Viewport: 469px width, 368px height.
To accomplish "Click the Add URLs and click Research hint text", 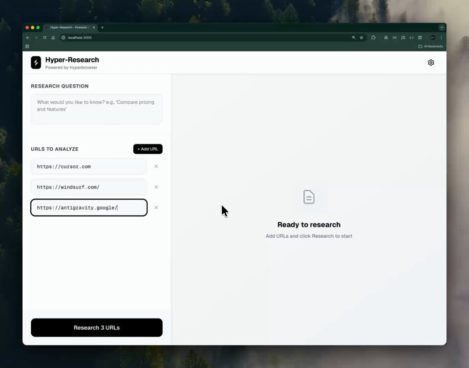I will [x=309, y=236].
